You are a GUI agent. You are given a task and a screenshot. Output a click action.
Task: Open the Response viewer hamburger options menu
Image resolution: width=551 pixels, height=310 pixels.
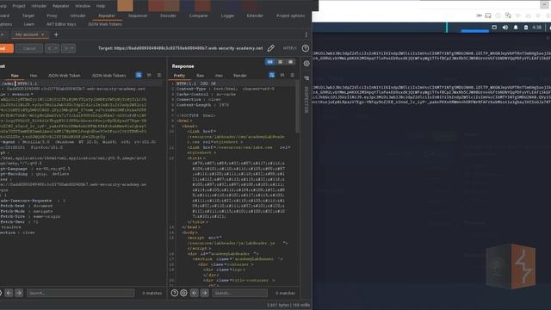coord(293,75)
